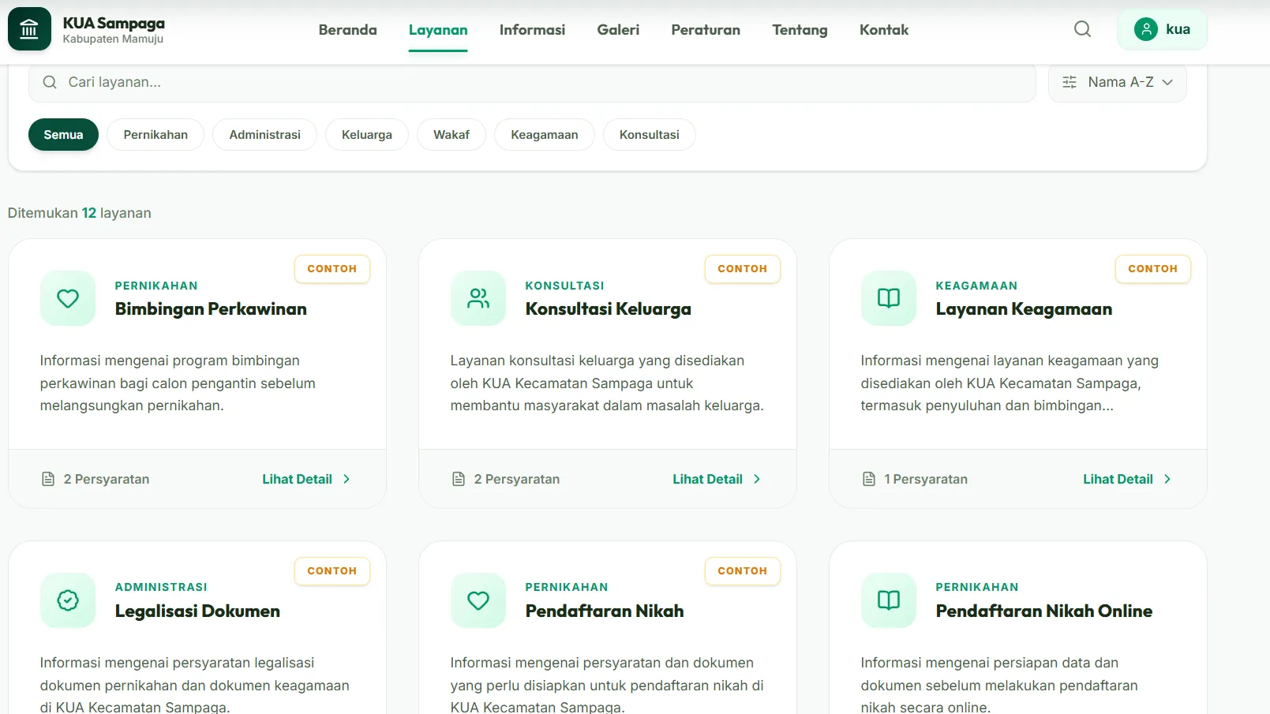
Task: Click the badge check icon on Legalisasi Dokumen card
Action: [68, 600]
